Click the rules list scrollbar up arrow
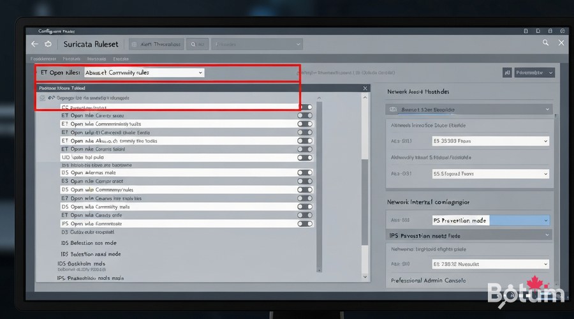The height and width of the screenshot is (319, 574). pos(365,98)
